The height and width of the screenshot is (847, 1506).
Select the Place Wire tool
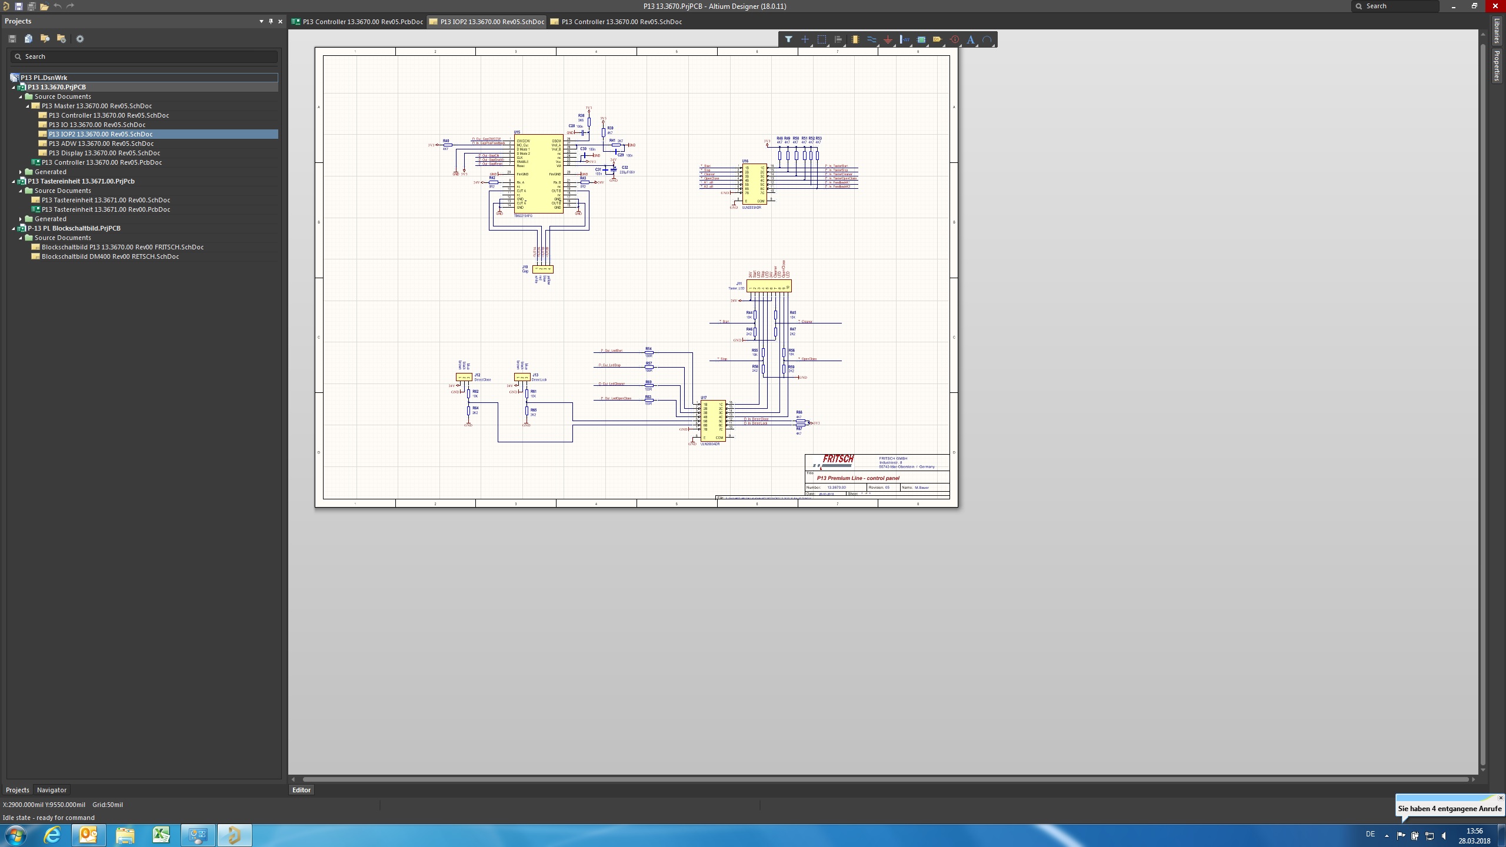click(x=872, y=39)
